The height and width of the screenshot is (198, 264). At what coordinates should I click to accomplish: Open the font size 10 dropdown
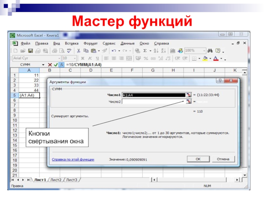pos(75,58)
